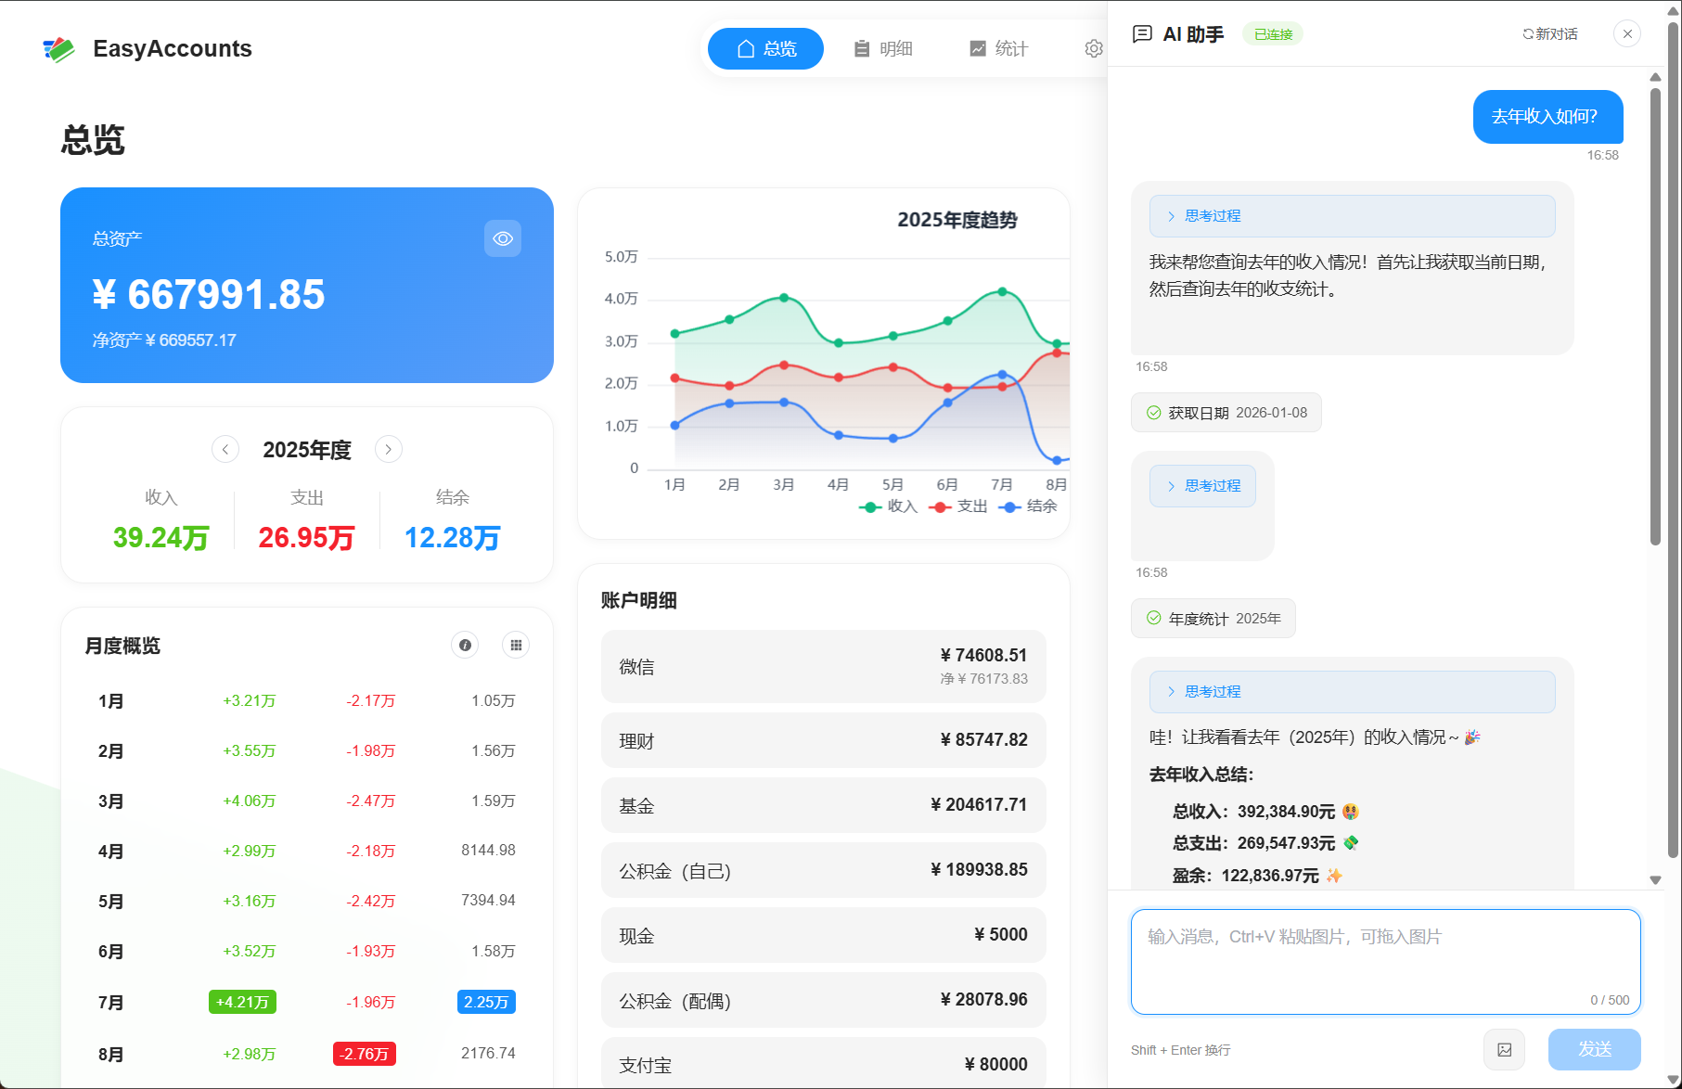Go to previous year from 2025年度
Screen dimensions: 1682x1089
point(225,450)
